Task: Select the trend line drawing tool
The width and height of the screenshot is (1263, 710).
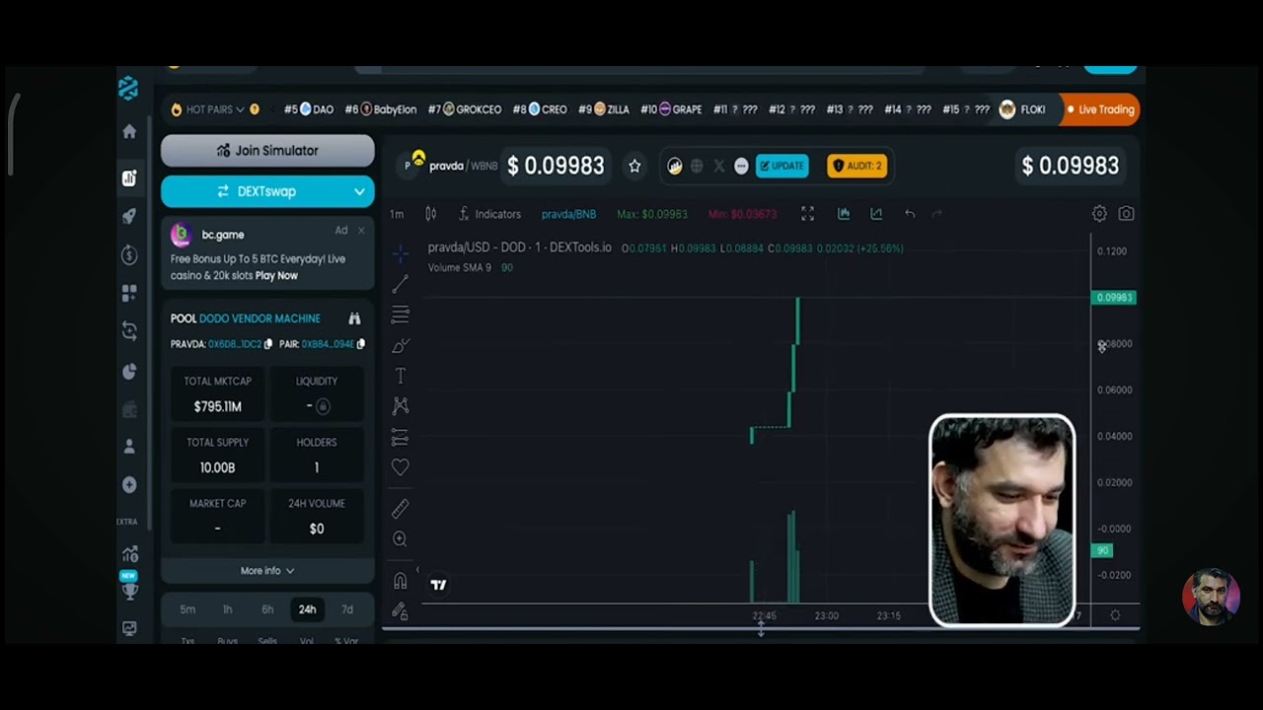Action: pyautogui.click(x=400, y=285)
